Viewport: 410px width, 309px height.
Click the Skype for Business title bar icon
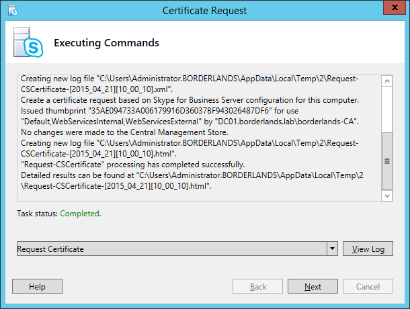13,11
